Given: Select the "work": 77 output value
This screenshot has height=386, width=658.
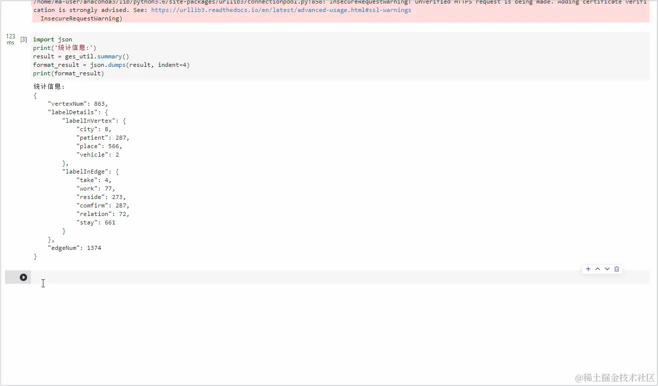Looking at the screenshot, I should pyautogui.click(x=96, y=189).
